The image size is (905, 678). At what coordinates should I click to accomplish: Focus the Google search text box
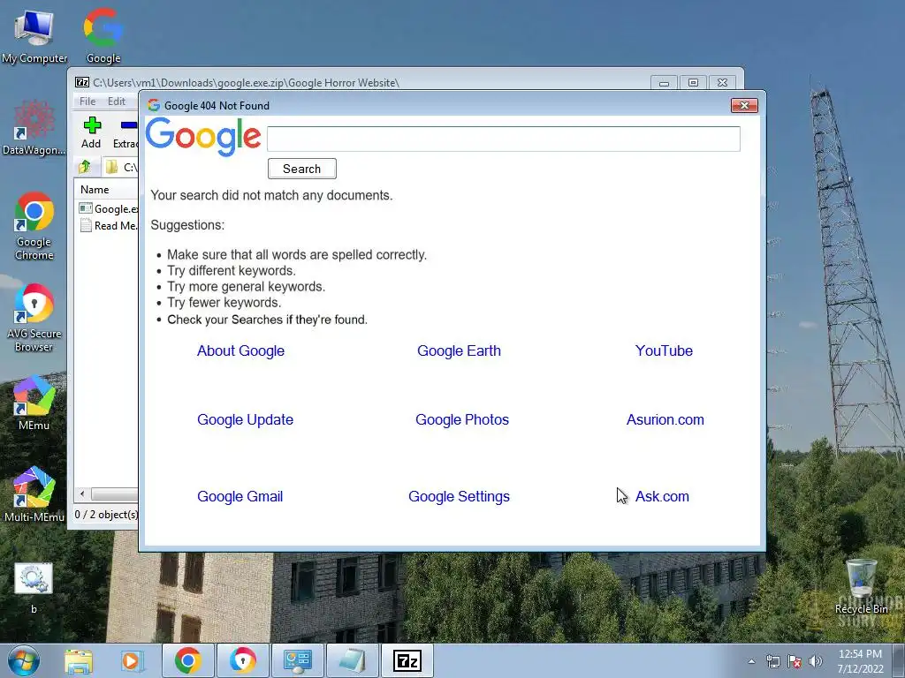point(503,139)
